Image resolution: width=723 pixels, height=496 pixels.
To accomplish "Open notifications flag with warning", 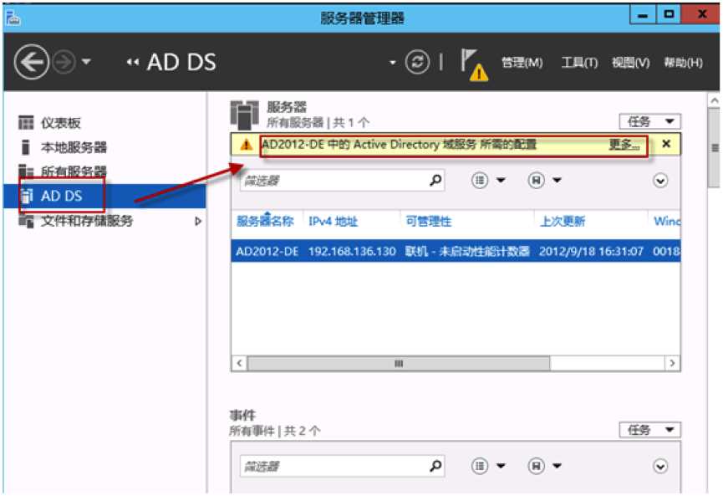I will [x=474, y=65].
